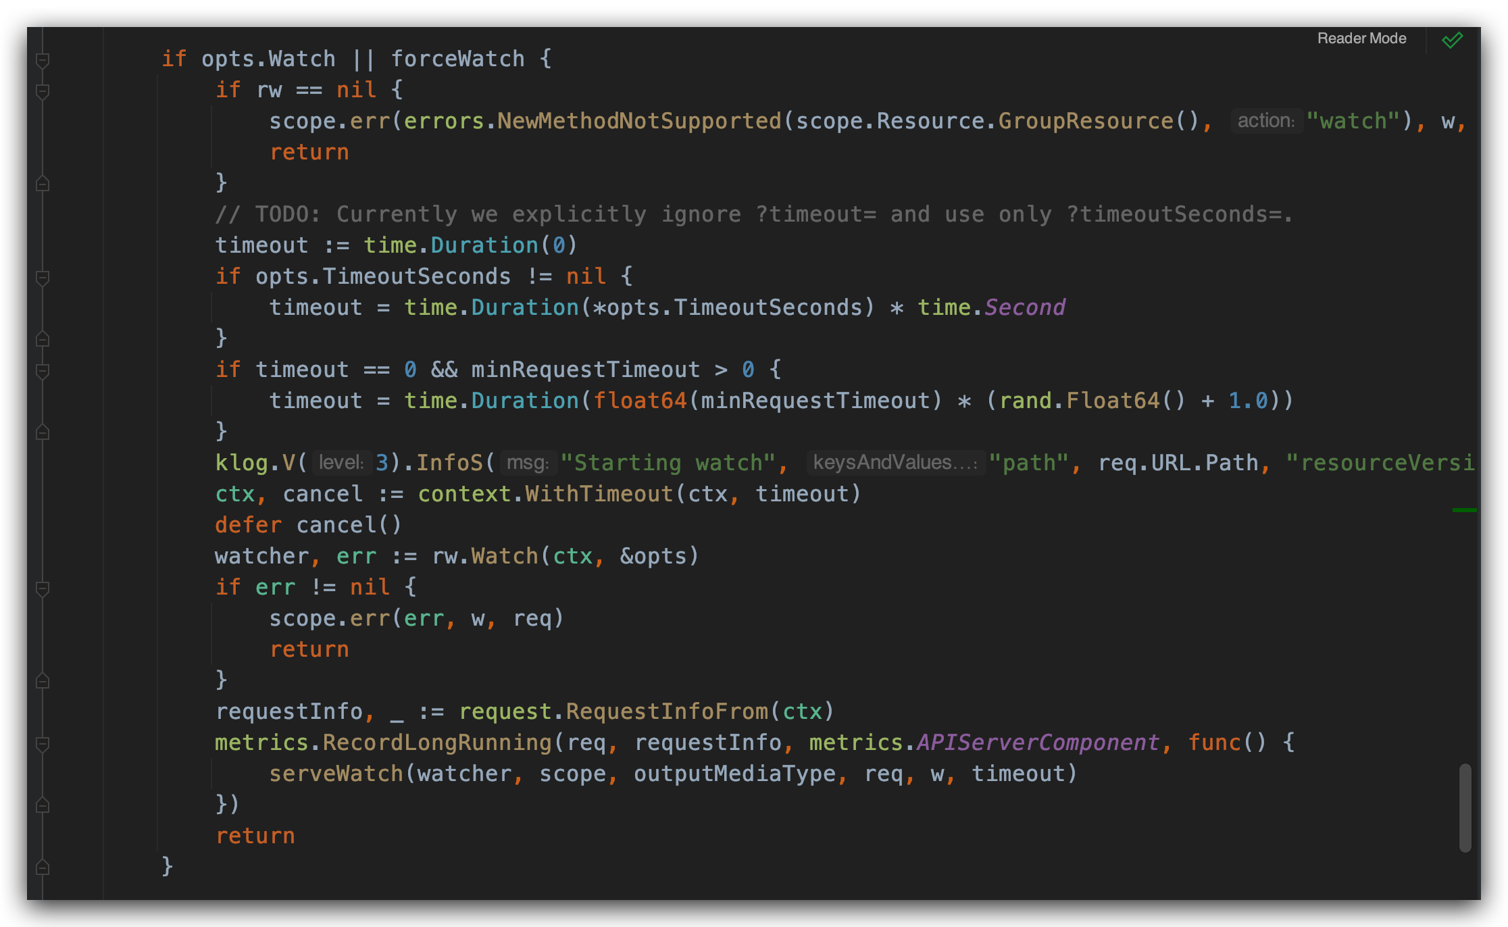Screen dimensions: 1508x927
Task: Click the green inspections checkmark icon
Action: (x=1452, y=40)
